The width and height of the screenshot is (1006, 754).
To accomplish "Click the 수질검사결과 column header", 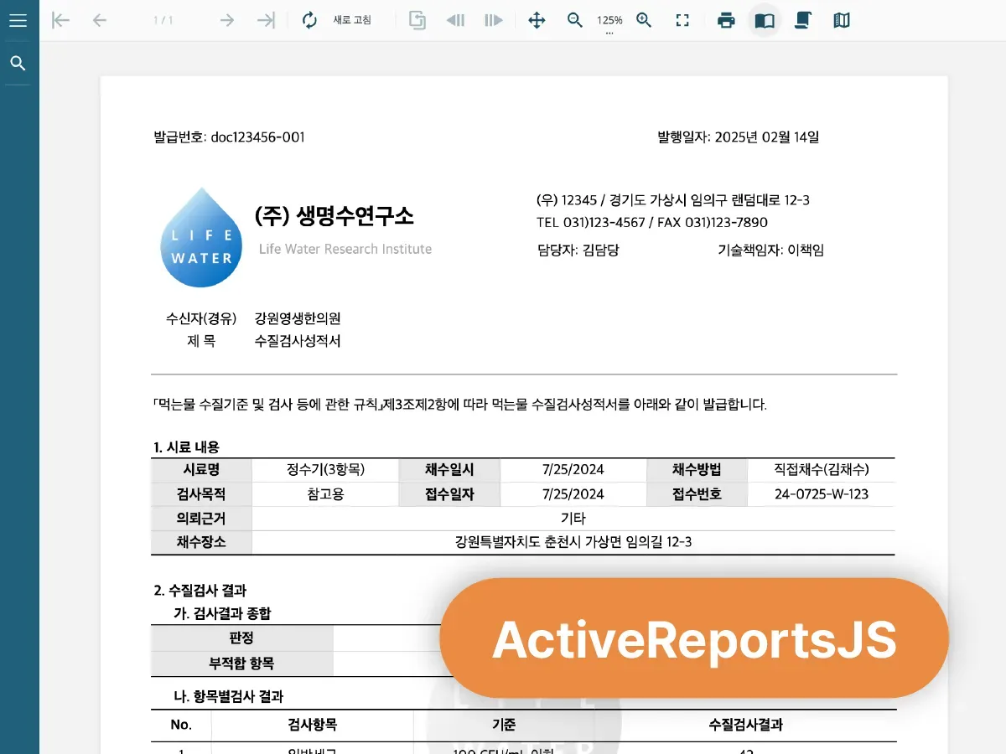I will coord(746,726).
